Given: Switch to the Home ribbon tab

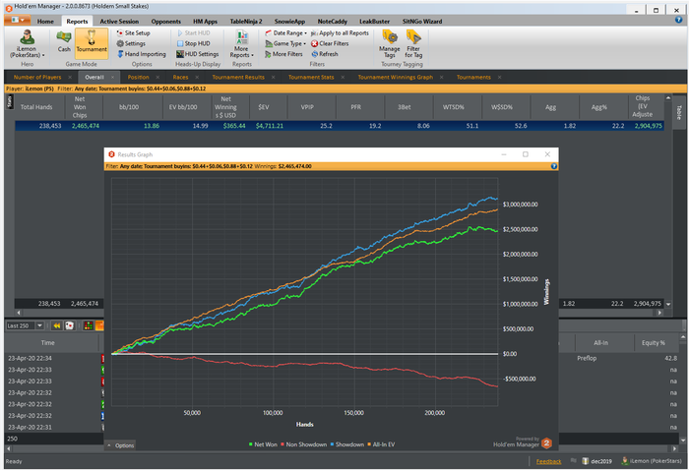Looking at the screenshot, I should [45, 21].
